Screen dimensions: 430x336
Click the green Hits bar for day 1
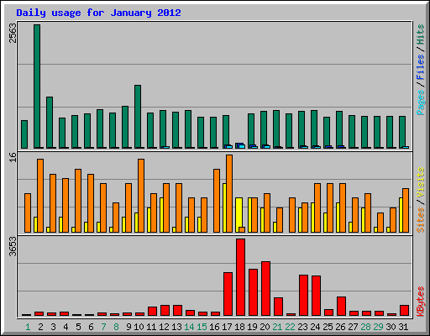pyautogui.click(x=24, y=134)
